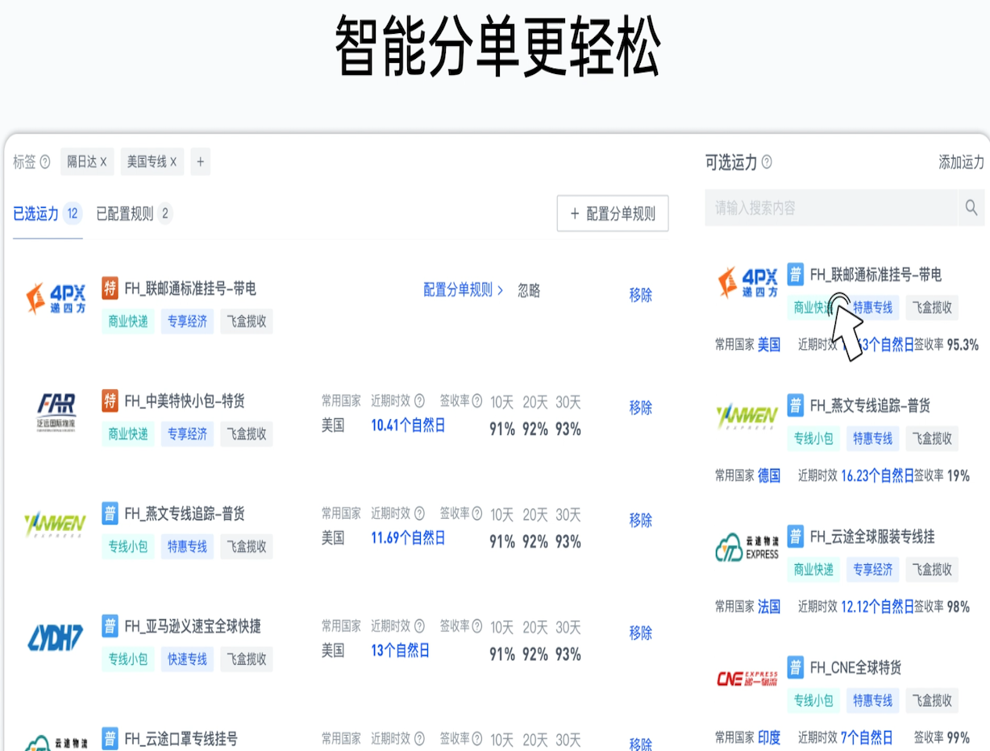The width and height of the screenshot is (990, 751).
Task: Click 移除 for left-list FH_燕文专线追踪-普货
Action: coord(641,520)
